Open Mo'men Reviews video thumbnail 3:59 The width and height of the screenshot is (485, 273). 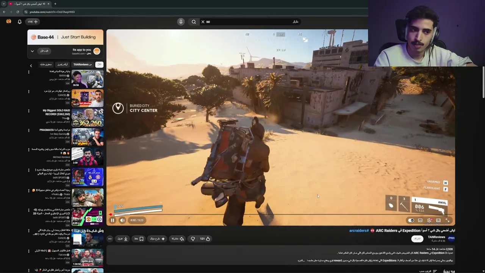click(x=88, y=157)
